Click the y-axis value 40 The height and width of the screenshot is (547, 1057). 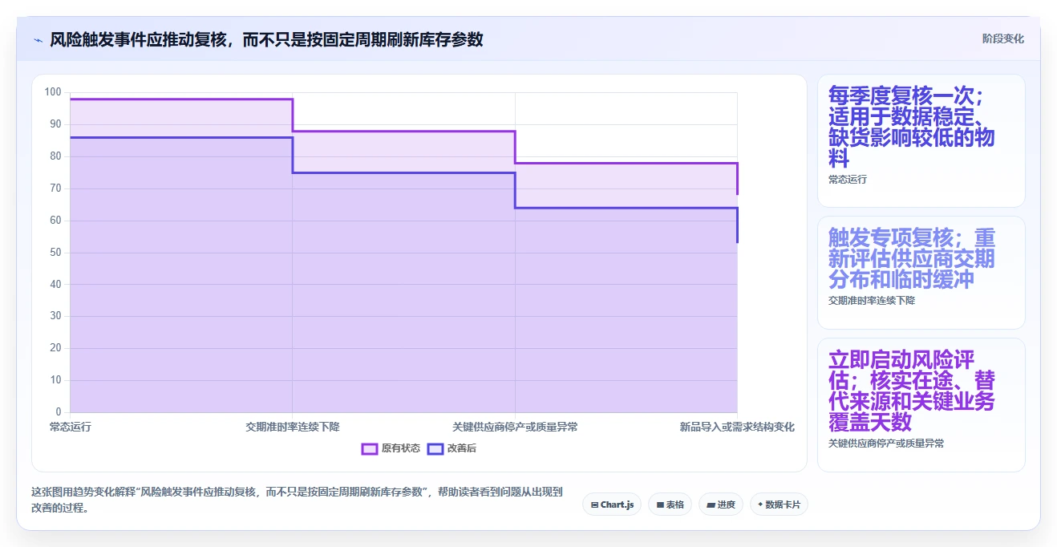coord(55,284)
